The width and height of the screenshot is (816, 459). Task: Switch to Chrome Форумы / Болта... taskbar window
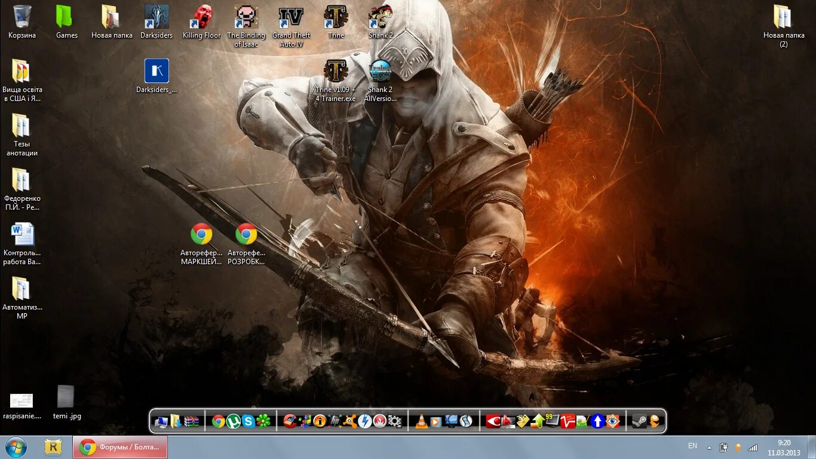coord(120,447)
